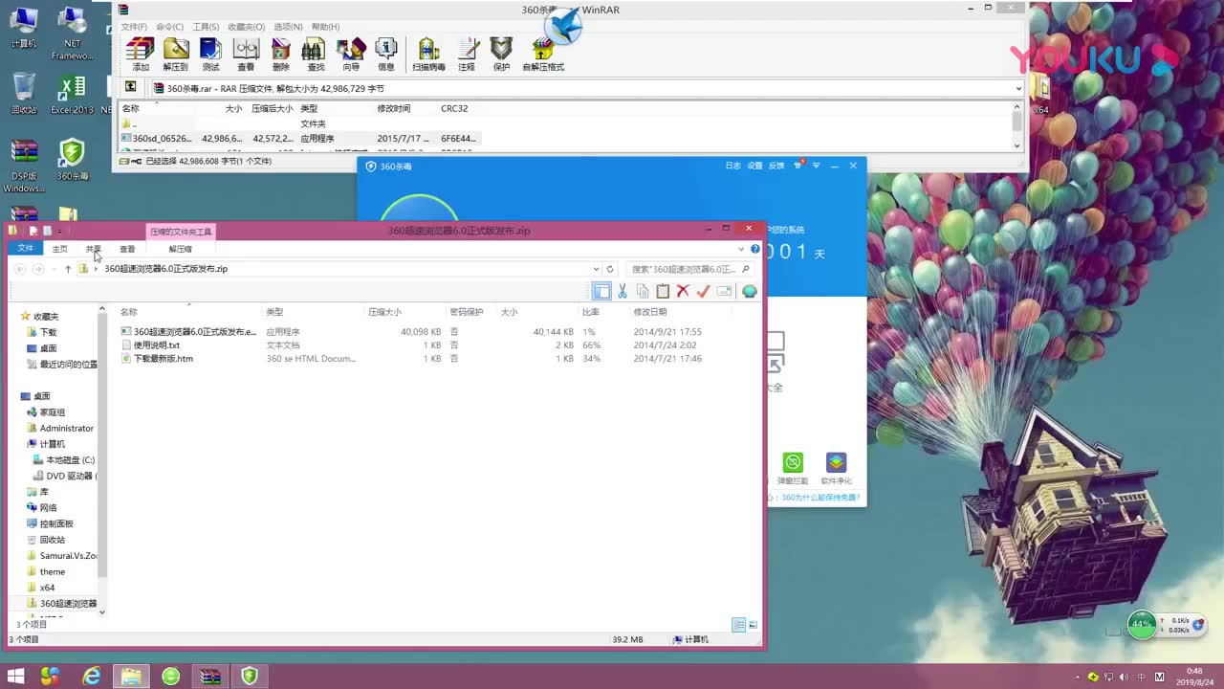1224x689 pixels.
Task: Click WinRAR's up-one-level folder icon
Action: 131,87
